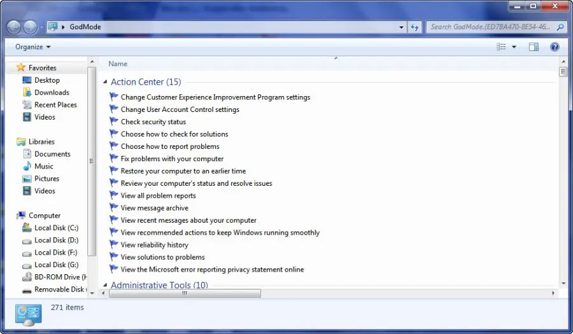573x334 pixels.
Task: Show the preview pane
Action: tap(534, 46)
